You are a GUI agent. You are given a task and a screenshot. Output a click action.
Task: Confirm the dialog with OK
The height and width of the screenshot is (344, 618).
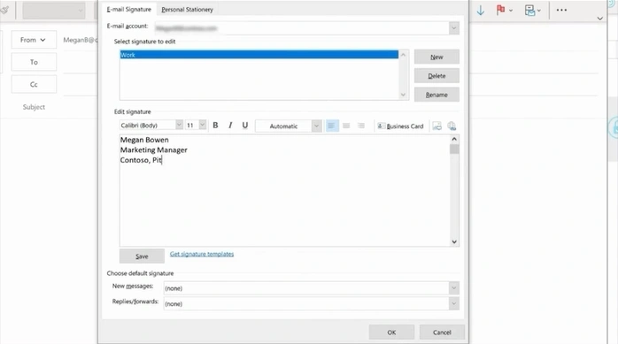pyautogui.click(x=391, y=333)
